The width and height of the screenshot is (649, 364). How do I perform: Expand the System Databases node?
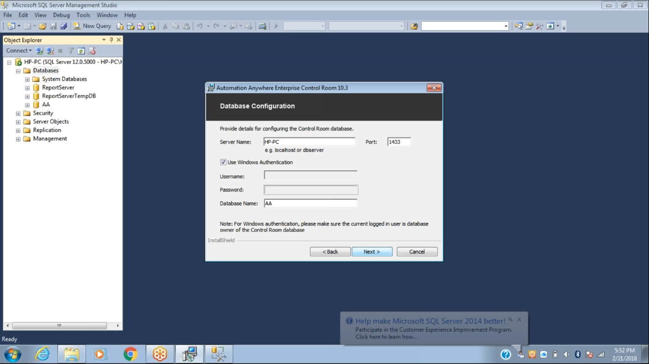(x=27, y=79)
